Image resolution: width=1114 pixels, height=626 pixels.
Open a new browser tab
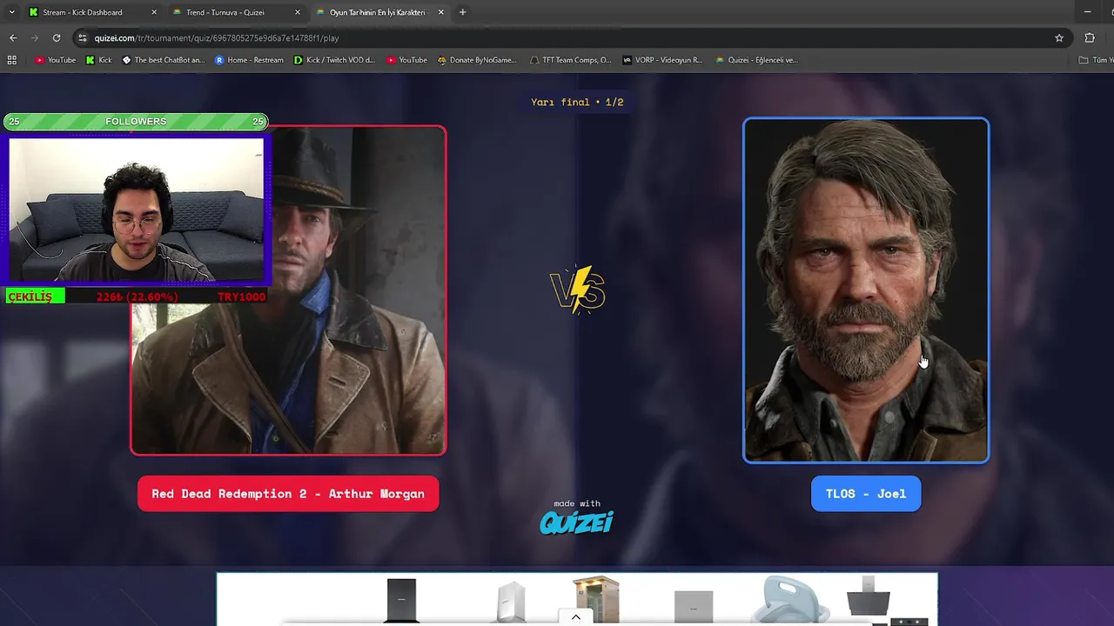point(462,12)
